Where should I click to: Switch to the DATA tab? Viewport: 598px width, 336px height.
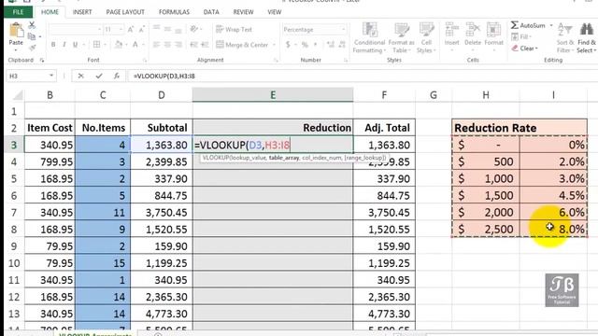tap(211, 12)
